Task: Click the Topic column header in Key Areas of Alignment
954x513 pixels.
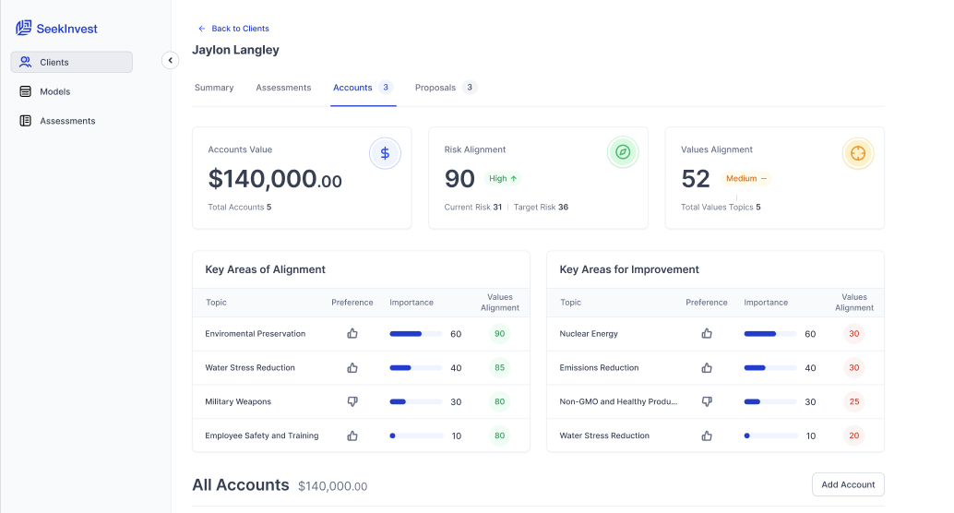Action: [x=216, y=303]
